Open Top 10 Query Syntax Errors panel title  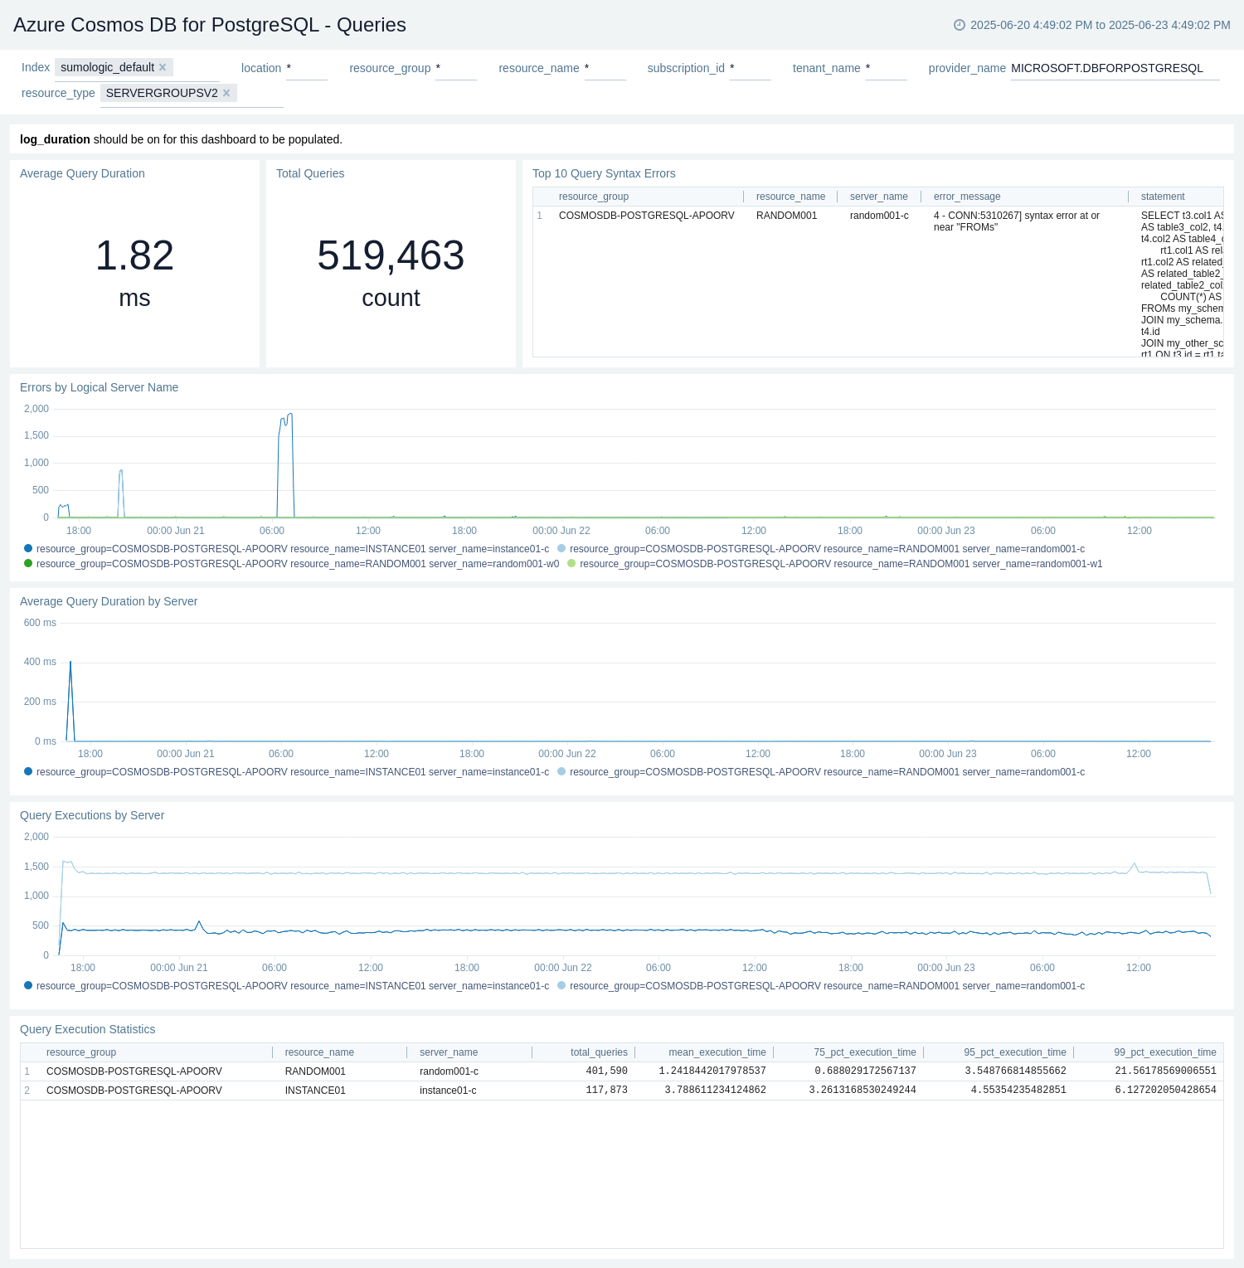604,173
